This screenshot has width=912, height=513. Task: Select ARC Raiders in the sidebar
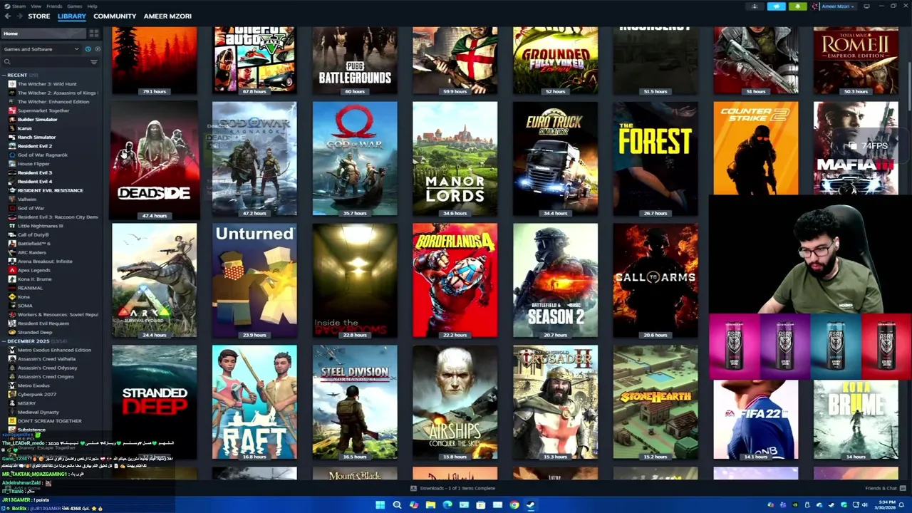click(31, 252)
